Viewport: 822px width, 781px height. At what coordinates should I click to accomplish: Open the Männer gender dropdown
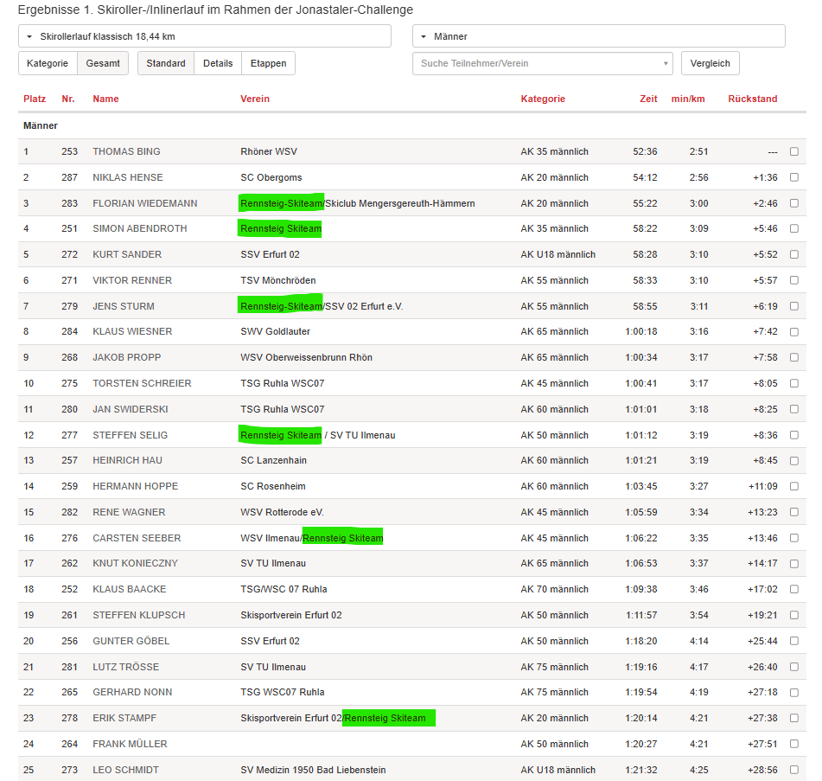click(x=598, y=36)
